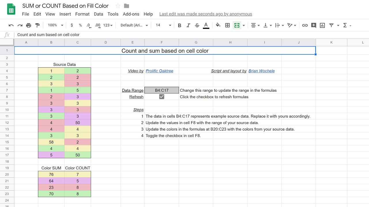
Task: Open the font size 14 dropdown
Action: click(163, 25)
